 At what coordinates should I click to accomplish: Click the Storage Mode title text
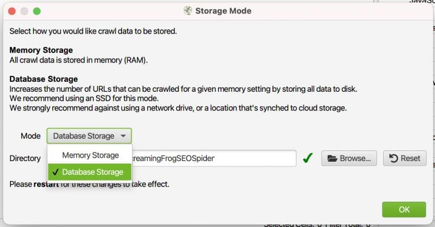point(223,11)
